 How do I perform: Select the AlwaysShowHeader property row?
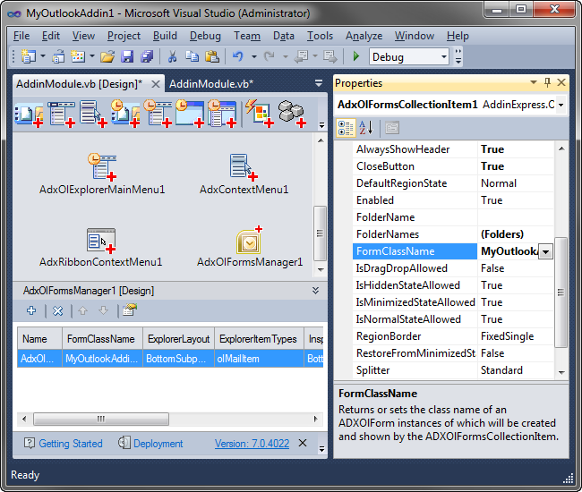[x=453, y=149]
